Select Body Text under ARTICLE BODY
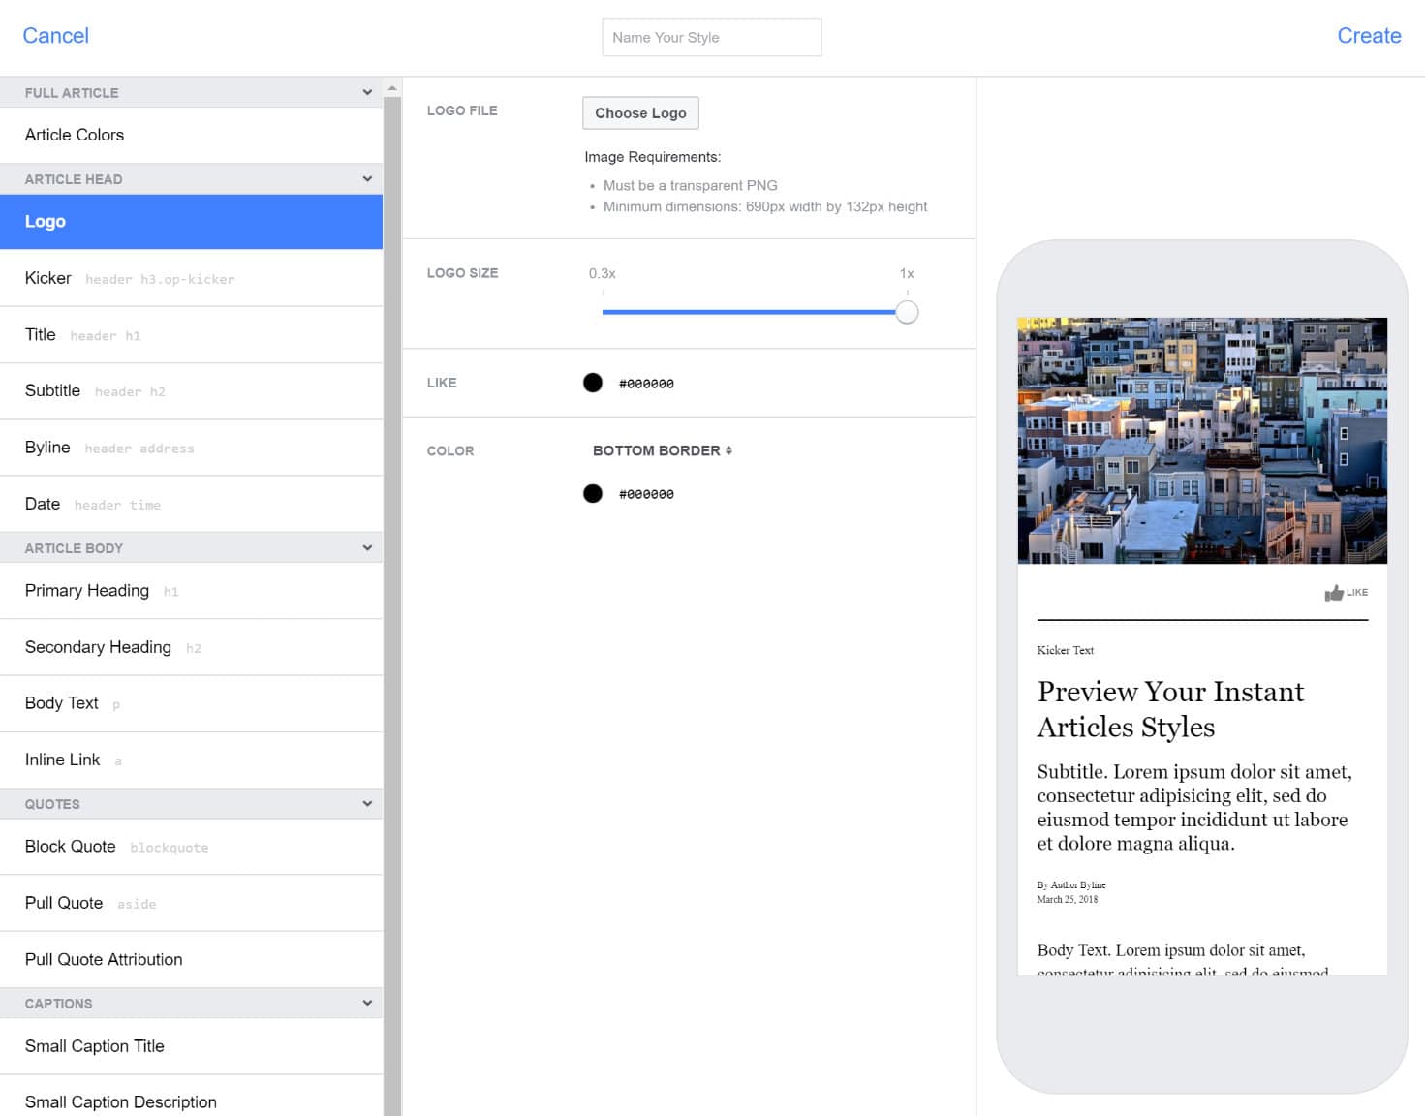This screenshot has width=1425, height=1116. (x=61, y=703)
